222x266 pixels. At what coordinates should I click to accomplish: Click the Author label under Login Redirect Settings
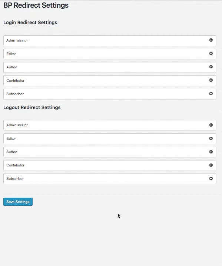pyautogui.click(x=12, y=67)
